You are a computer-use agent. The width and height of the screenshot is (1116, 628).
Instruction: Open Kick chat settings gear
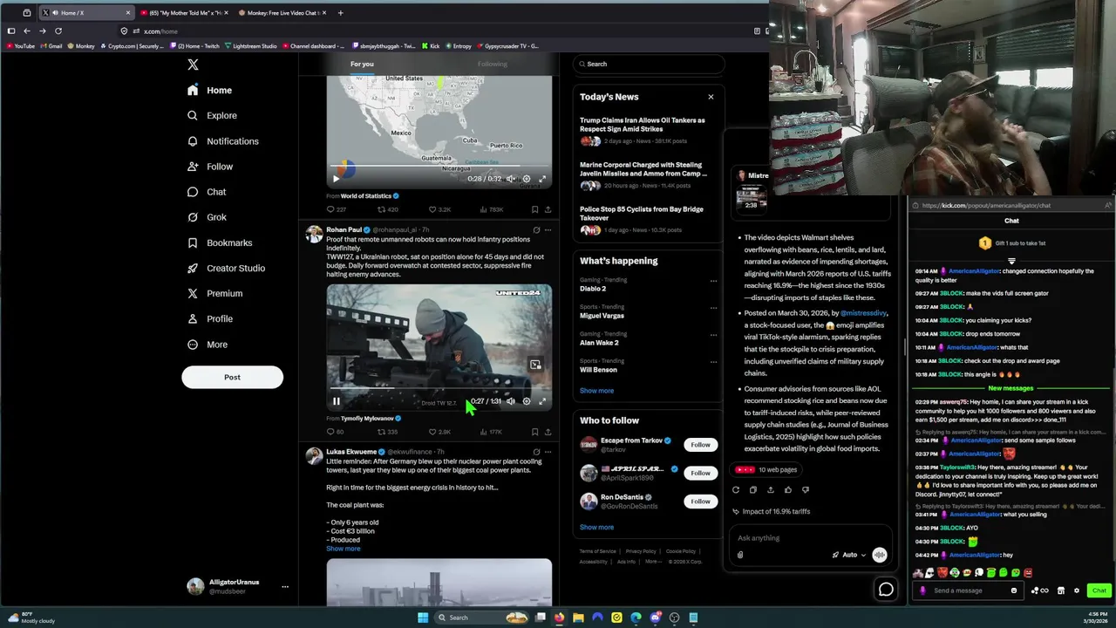pyautogui.click(x=1076, y=590)
